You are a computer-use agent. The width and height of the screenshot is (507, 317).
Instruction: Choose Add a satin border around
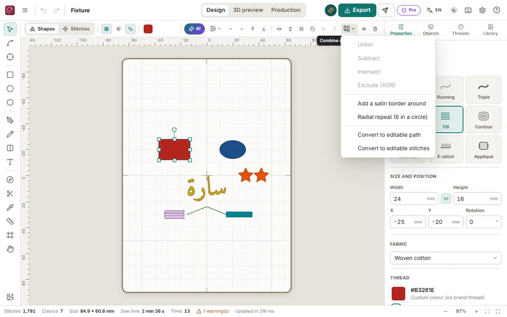[392, 104]
